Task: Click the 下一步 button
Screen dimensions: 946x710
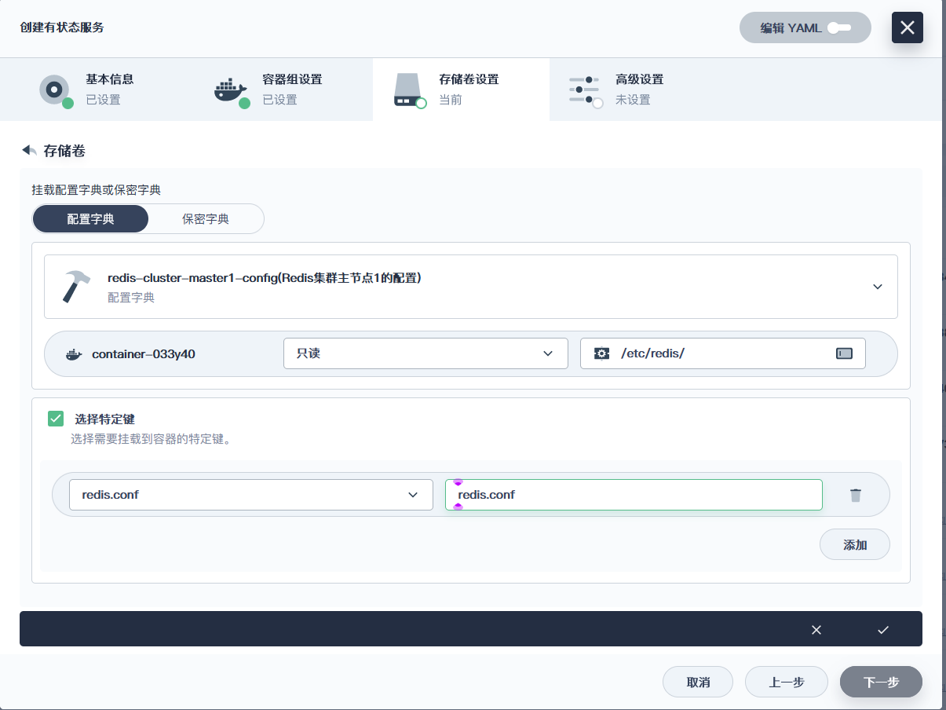Action: [881, 683]
